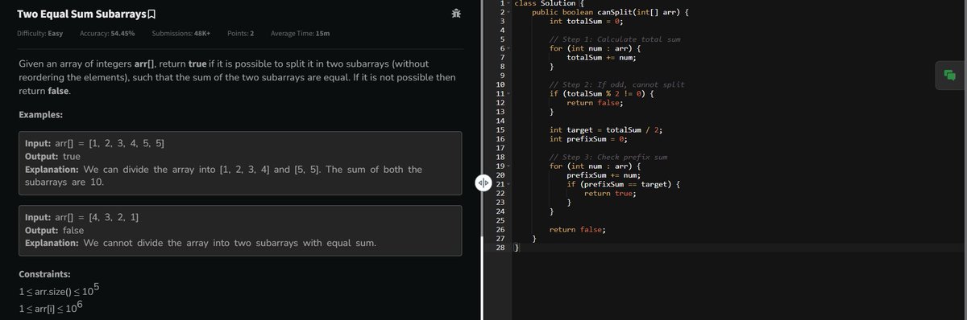Place cursor on int target = totalSum / 2;
Screen dimensions: 967x320
[606, 129]
